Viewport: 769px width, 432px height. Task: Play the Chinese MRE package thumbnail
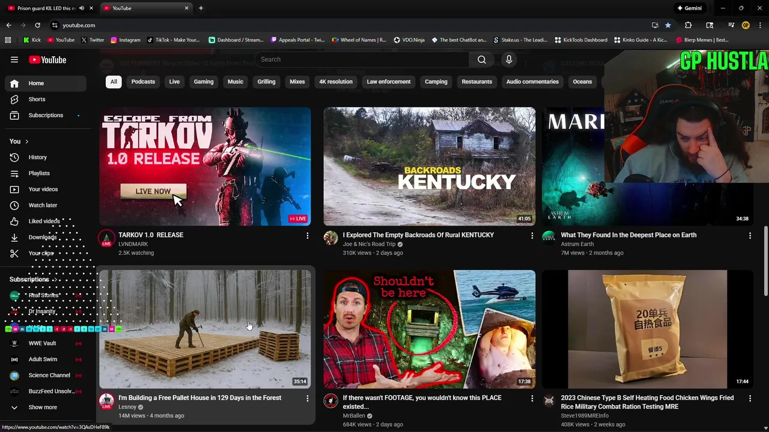(x=647, y=329)
